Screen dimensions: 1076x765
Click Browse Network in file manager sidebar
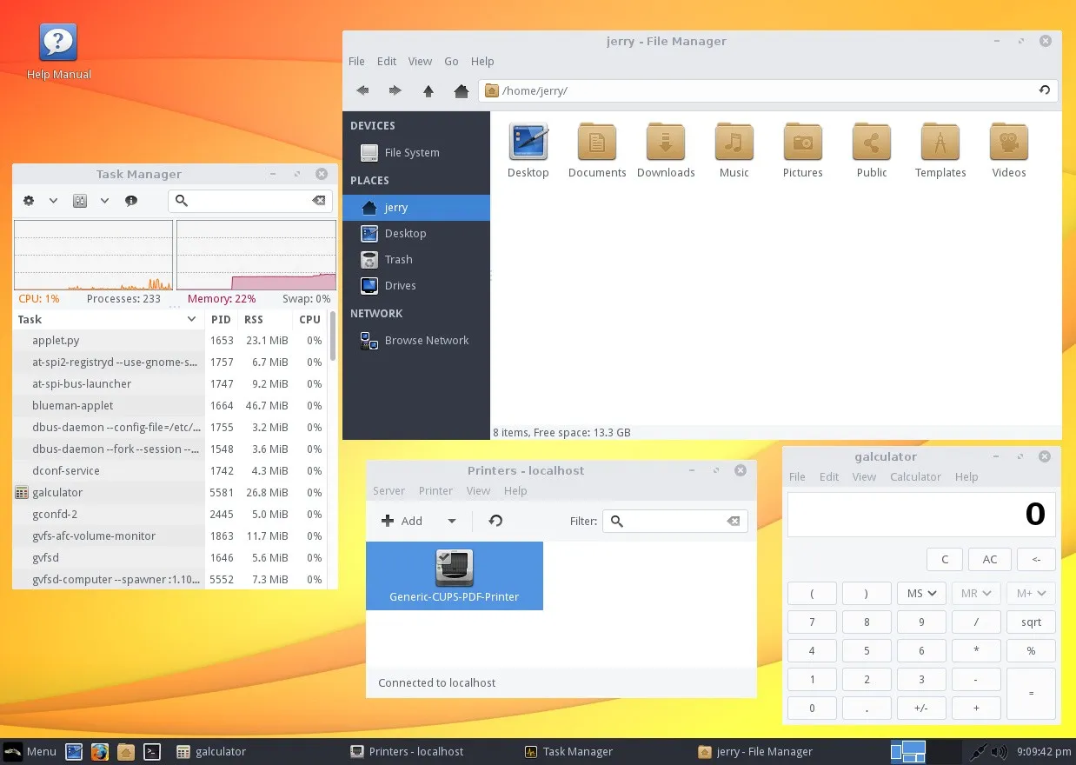tap(426, 340)
